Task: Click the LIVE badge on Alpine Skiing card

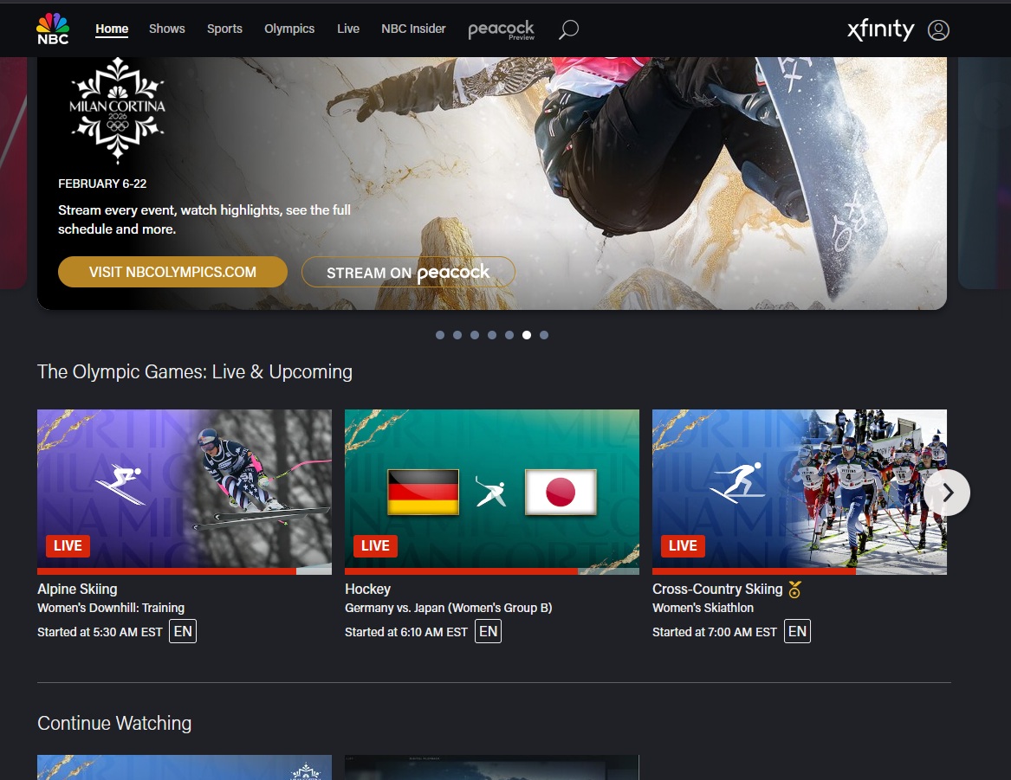Action: [68, 545]
